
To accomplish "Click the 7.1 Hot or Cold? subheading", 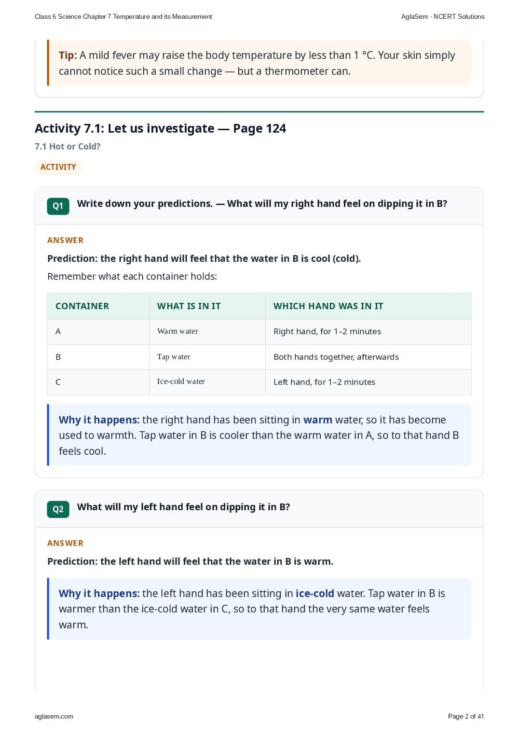I will [x=68, y=147].
